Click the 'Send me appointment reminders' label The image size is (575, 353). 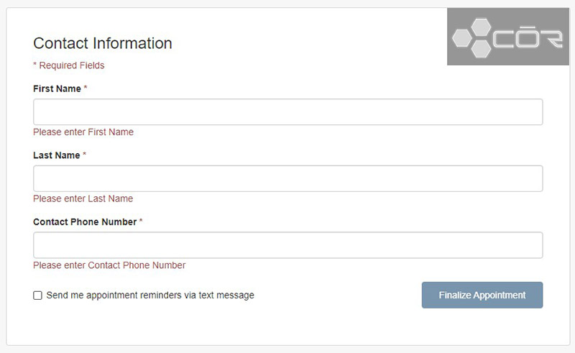pyautogui.click(x=150, y=295)
